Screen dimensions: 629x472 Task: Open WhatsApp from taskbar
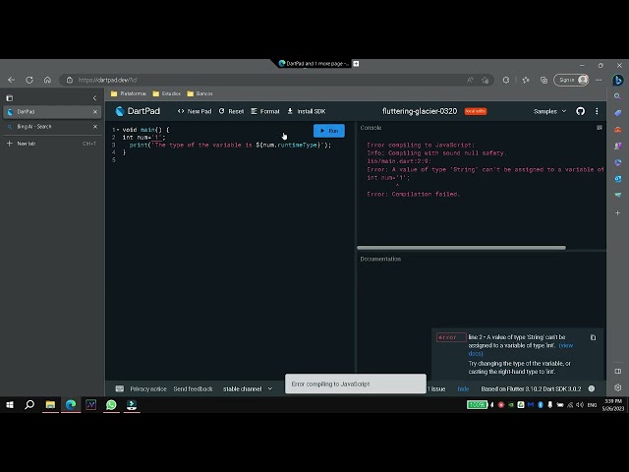[111, 404]
